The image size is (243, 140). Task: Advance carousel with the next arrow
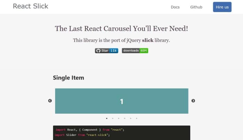[193, 101]
